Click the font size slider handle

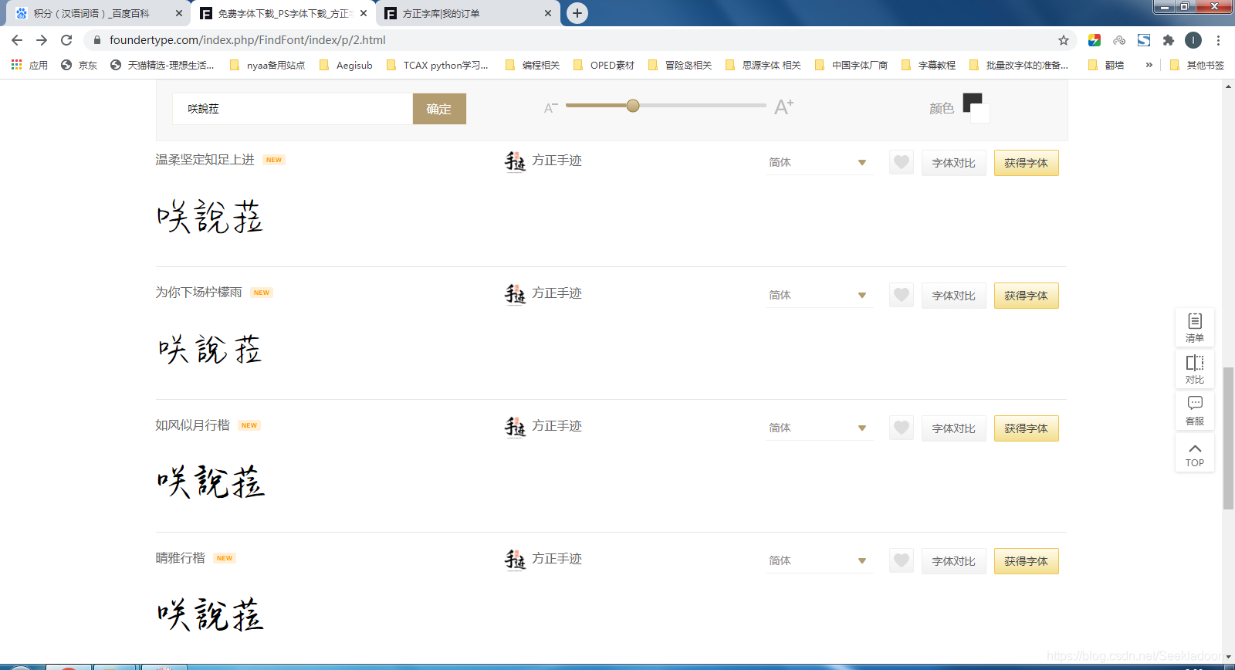pyautogui.click(x=633, y=106)
